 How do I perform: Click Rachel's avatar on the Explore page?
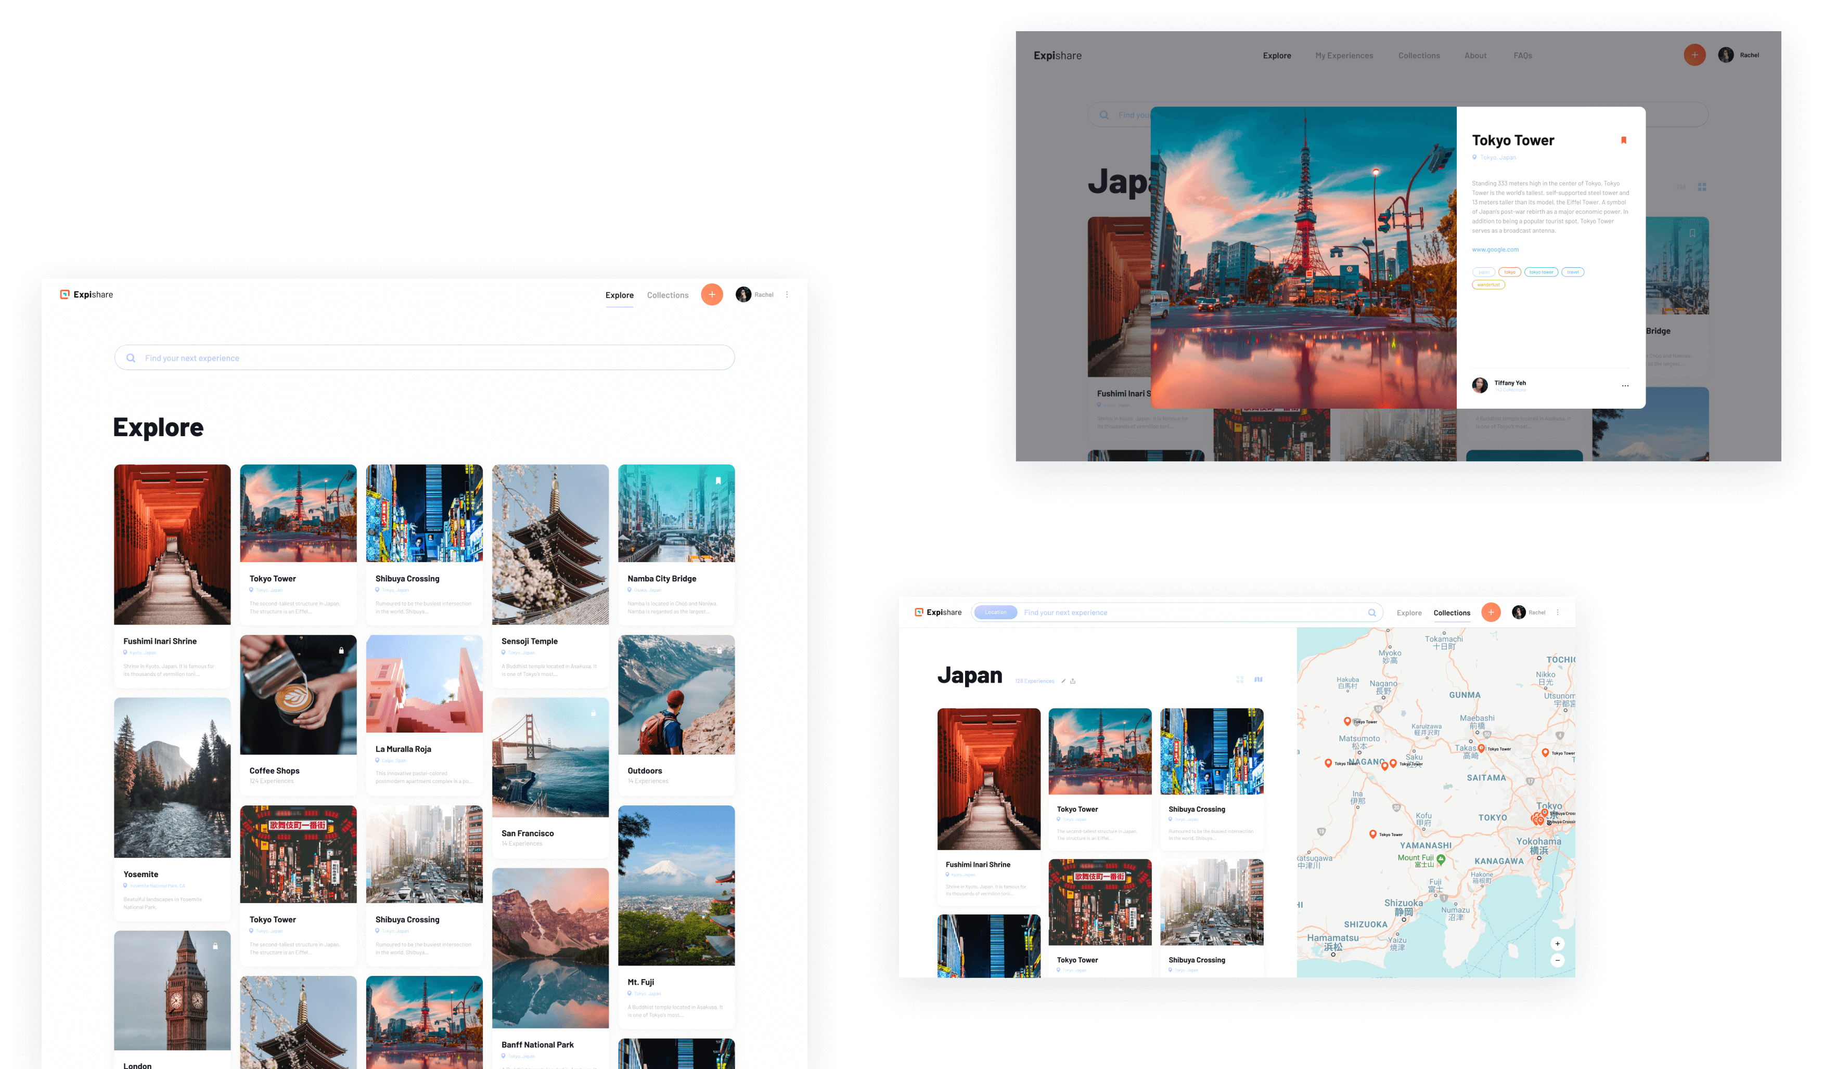[x=743, y=294]
